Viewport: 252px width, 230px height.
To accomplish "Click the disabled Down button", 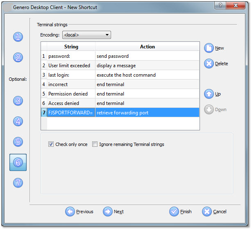I will [x=216, y=109].
